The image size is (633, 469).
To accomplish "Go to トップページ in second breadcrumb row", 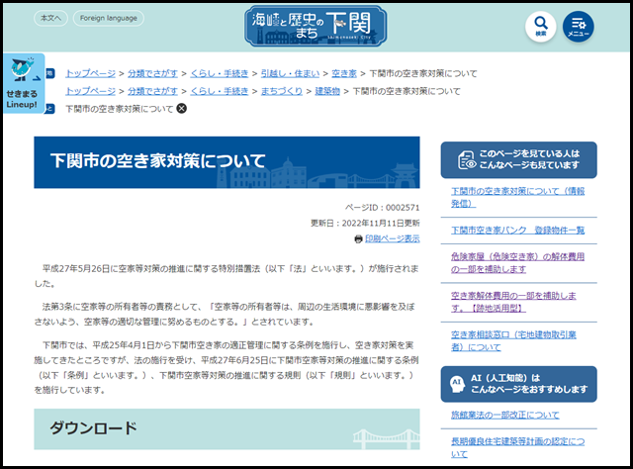I will tap(90, 91).
